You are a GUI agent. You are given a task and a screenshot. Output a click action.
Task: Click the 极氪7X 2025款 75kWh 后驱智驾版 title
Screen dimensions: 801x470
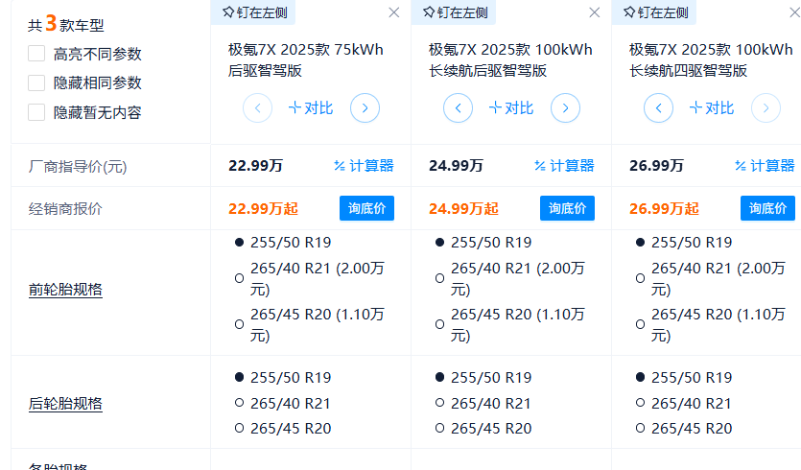pyautogui.click(x=305, y=59)
